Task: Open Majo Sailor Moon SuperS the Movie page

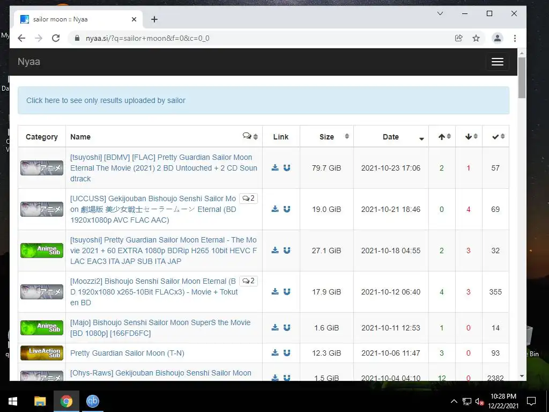Action: coord(160,328)
